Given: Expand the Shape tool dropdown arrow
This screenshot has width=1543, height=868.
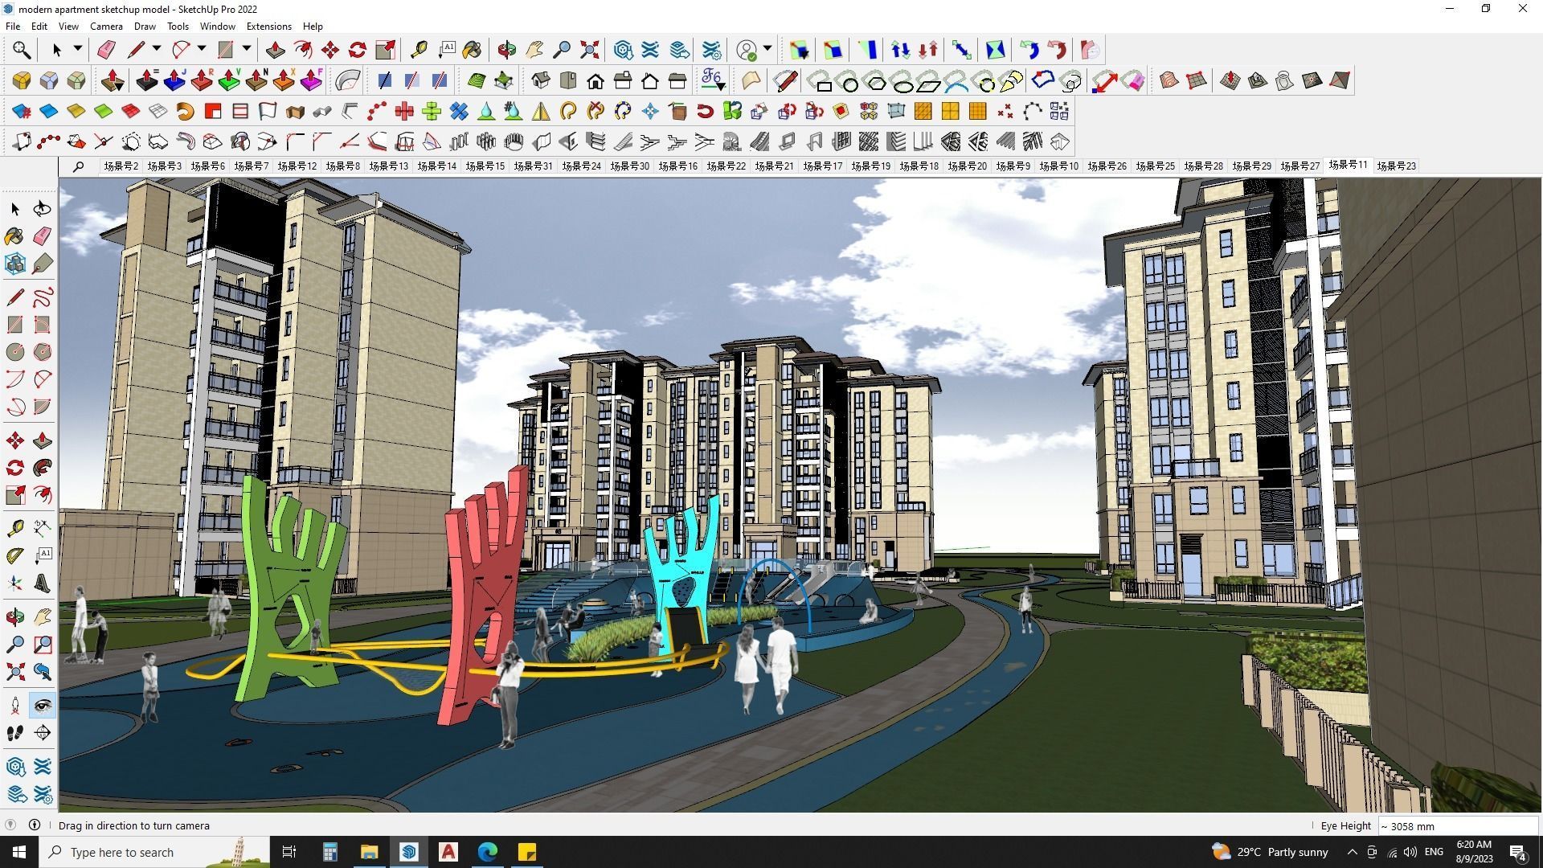Looking at the screenshot, I should point(247,50).
